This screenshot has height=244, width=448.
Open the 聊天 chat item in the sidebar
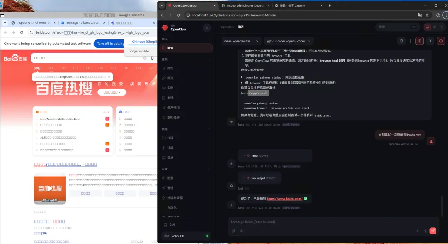tap(186, 48)
